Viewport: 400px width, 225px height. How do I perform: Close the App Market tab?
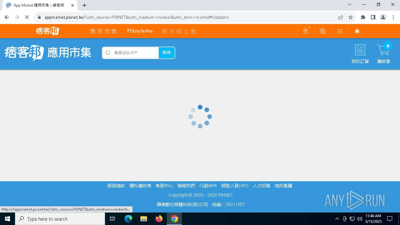pos(72,5)
